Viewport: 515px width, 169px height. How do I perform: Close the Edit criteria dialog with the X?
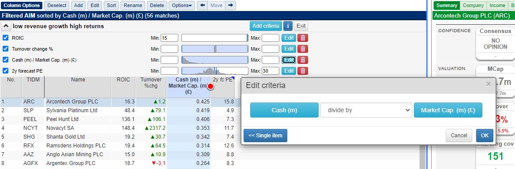(x=488, y=84)
